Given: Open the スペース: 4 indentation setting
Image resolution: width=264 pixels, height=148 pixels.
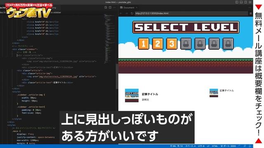Looking at the screenshot, I should click(x=190, y=146).
